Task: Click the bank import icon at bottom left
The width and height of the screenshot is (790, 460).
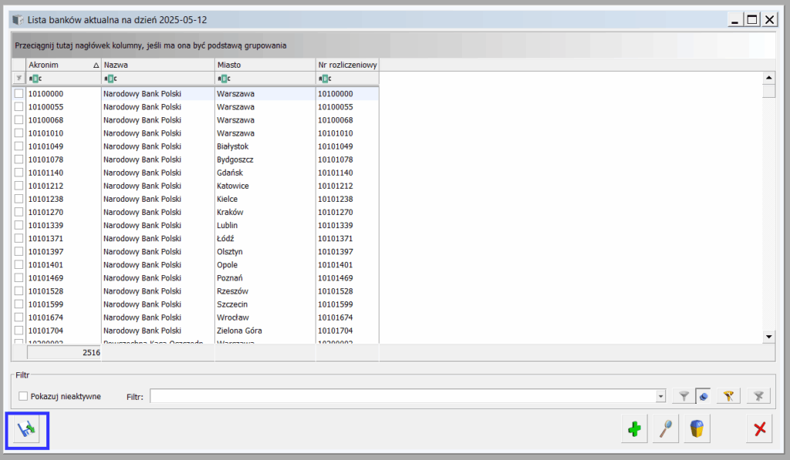Action: point(27,430)
